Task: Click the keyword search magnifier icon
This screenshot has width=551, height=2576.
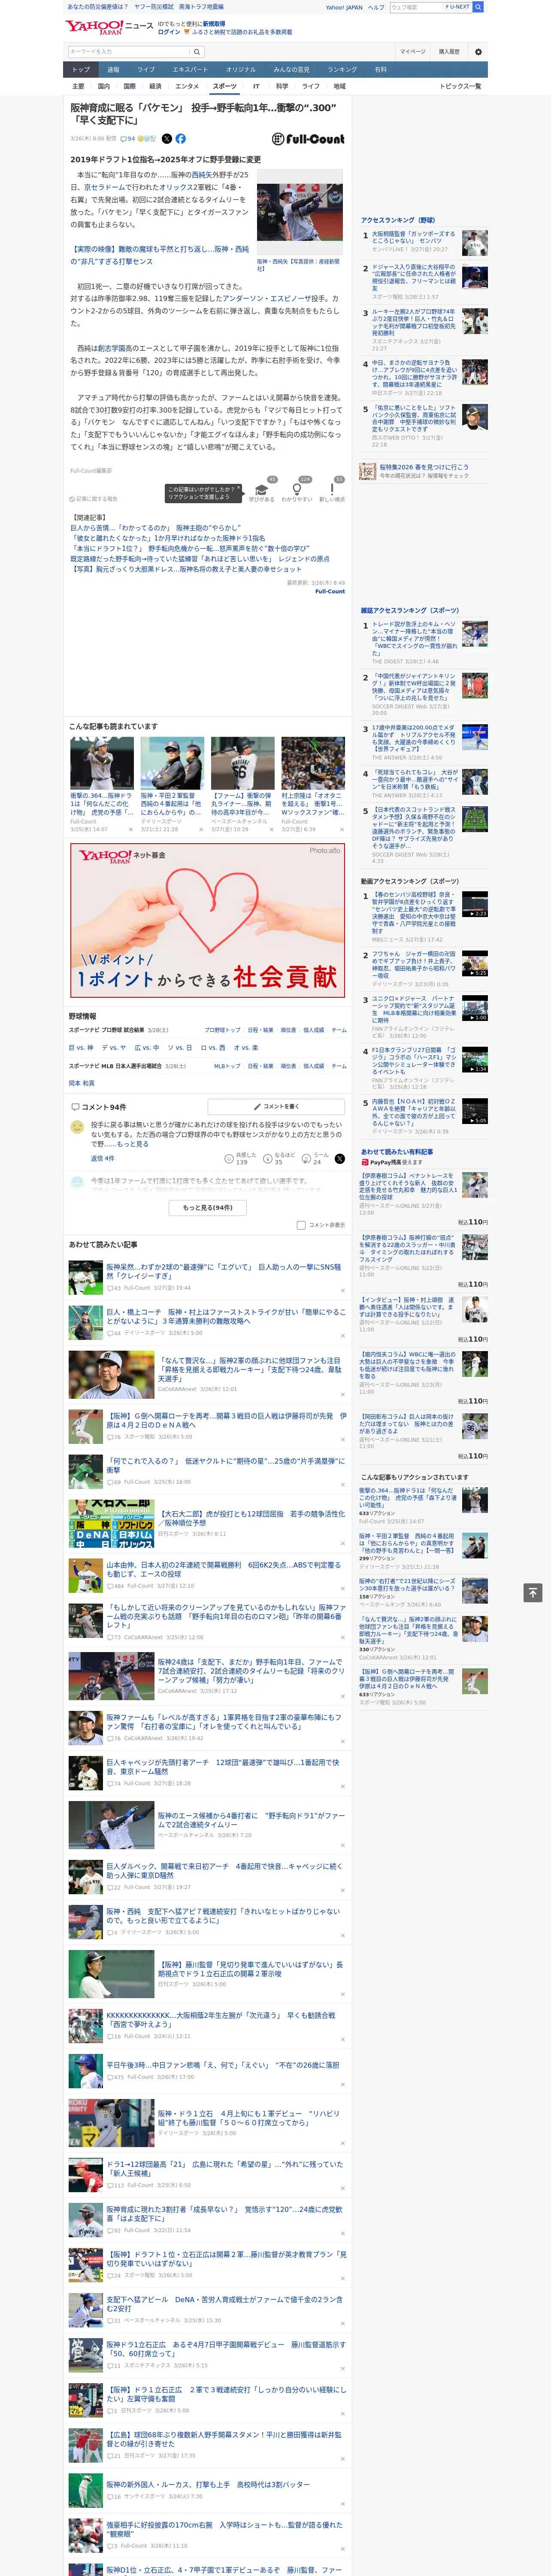Action: point(197,51)
